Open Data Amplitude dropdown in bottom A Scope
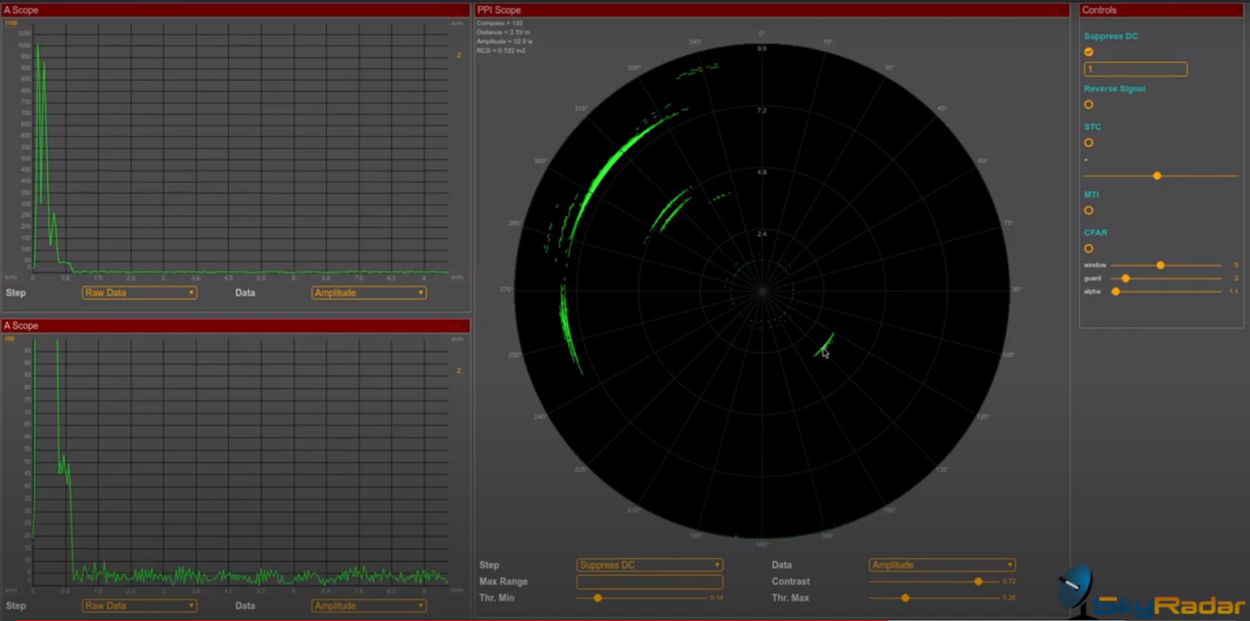Viewport: 1250px width, 621px height. pos(369,605)
